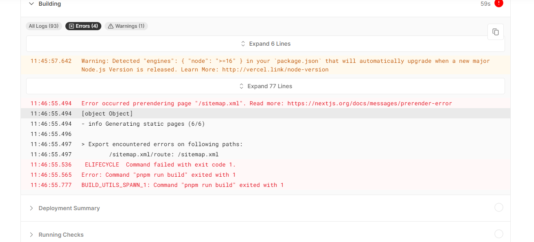
Task: Click the warning triangle icon on Warnings filter
Action: [110, 26]
